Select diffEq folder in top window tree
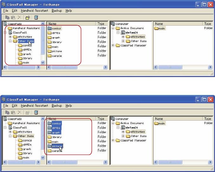The height and width of the screenshot is (172, 215). (25, 50)
